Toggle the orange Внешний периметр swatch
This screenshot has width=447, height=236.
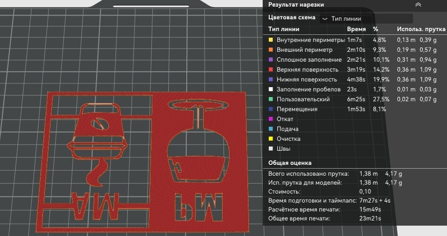(271, 50)
